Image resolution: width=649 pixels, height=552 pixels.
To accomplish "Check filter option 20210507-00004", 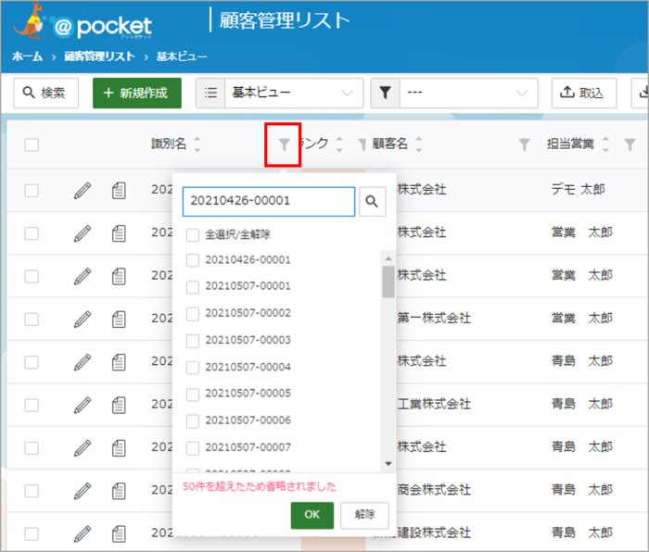I will 193,368.
